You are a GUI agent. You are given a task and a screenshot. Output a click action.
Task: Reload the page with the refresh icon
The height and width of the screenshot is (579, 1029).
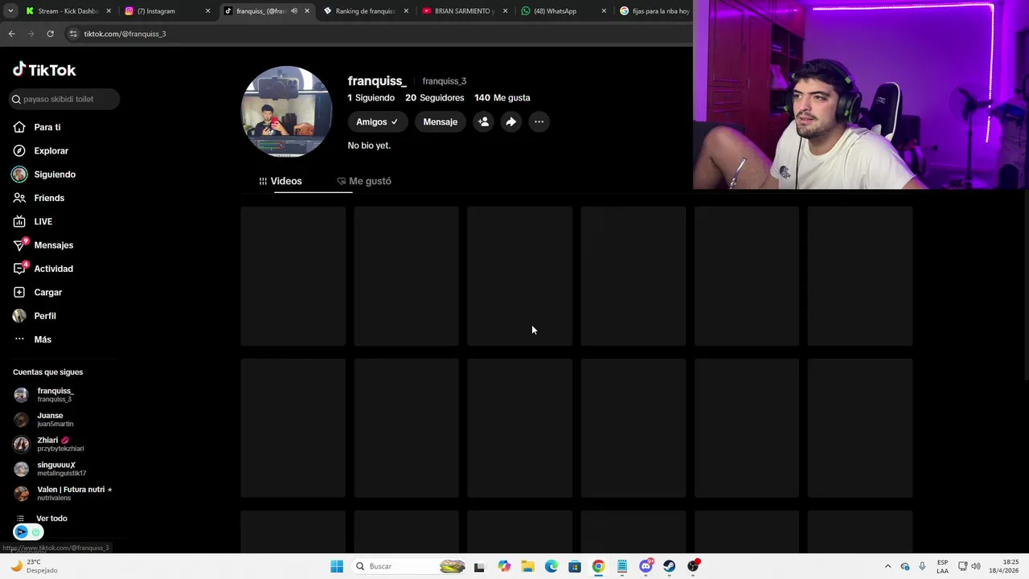[50, 34]
